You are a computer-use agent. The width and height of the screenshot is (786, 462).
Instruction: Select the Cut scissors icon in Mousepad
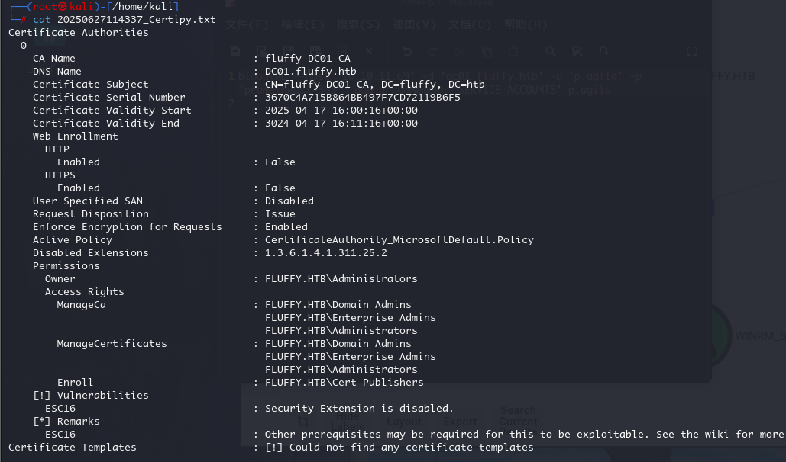point(460,51)
